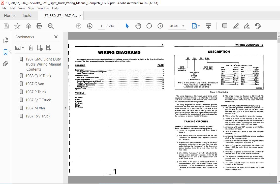Go to next page arrow icon

click(90, 26)
